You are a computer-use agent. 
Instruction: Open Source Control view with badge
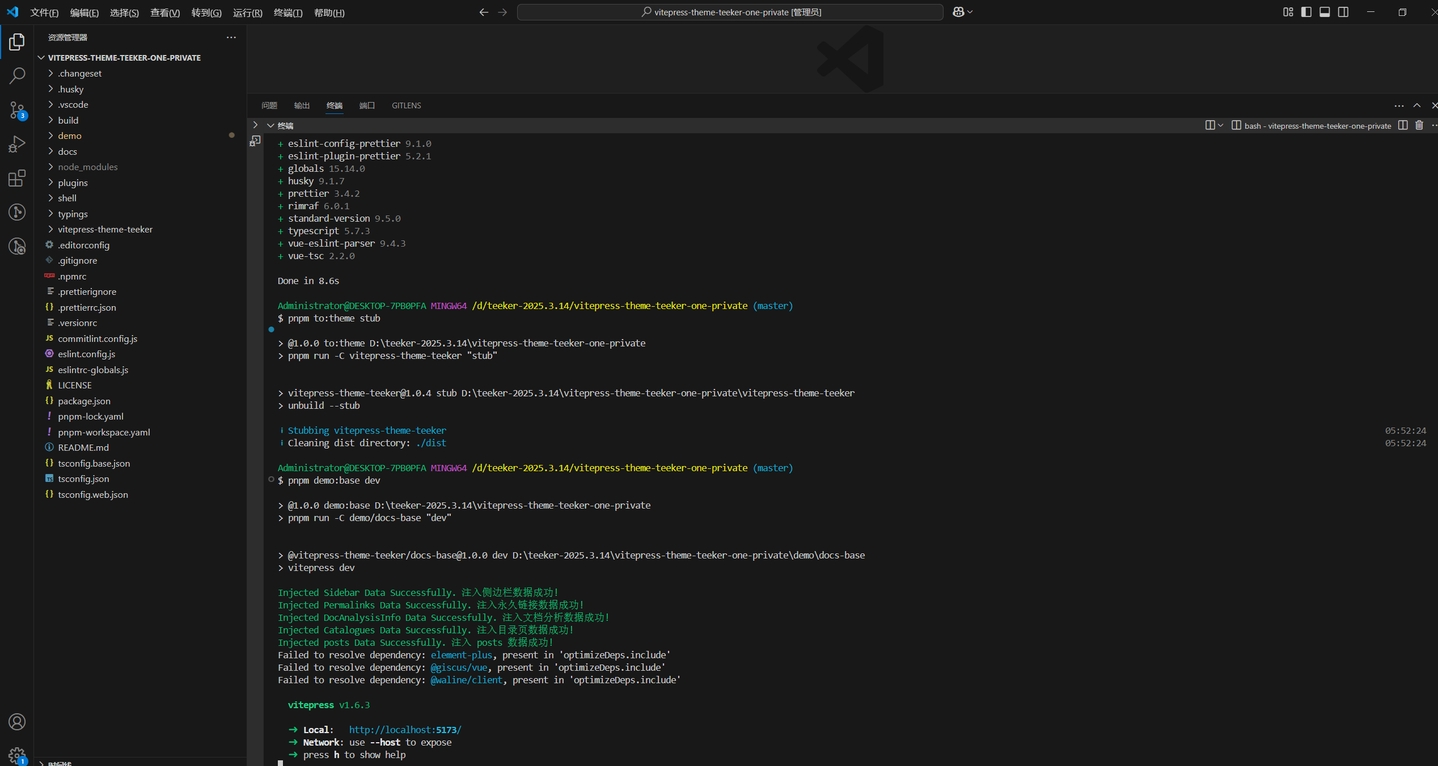click(17, 111)
